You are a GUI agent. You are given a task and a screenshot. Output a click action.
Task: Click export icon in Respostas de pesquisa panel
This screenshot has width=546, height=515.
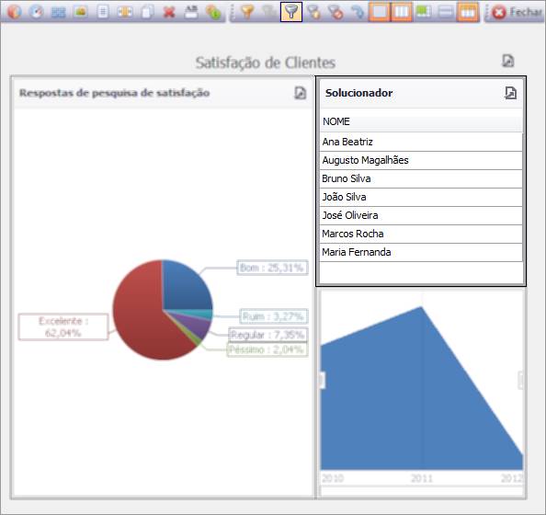point(301,93)
